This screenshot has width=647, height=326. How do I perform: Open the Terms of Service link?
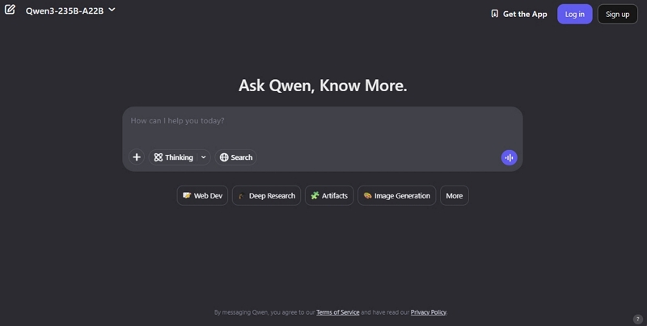[337, 312]
